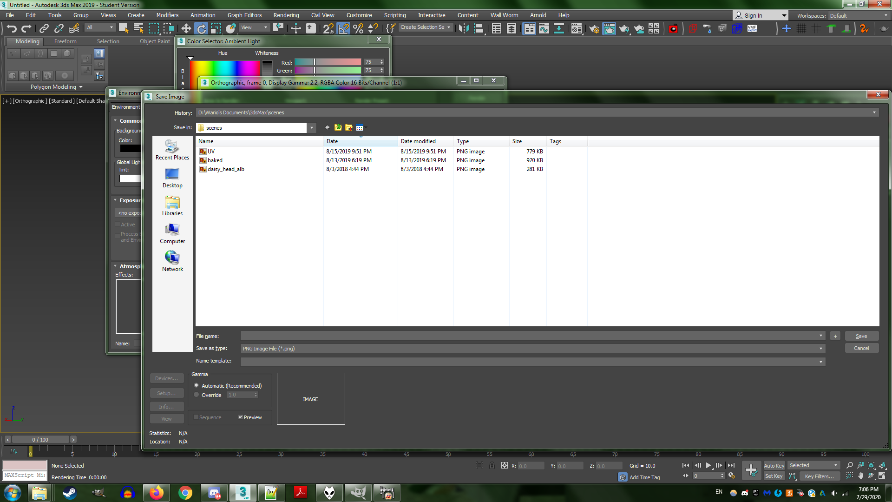Open Time Configuration icon
This screenshot has width=892, height=502.
(732, 476)
